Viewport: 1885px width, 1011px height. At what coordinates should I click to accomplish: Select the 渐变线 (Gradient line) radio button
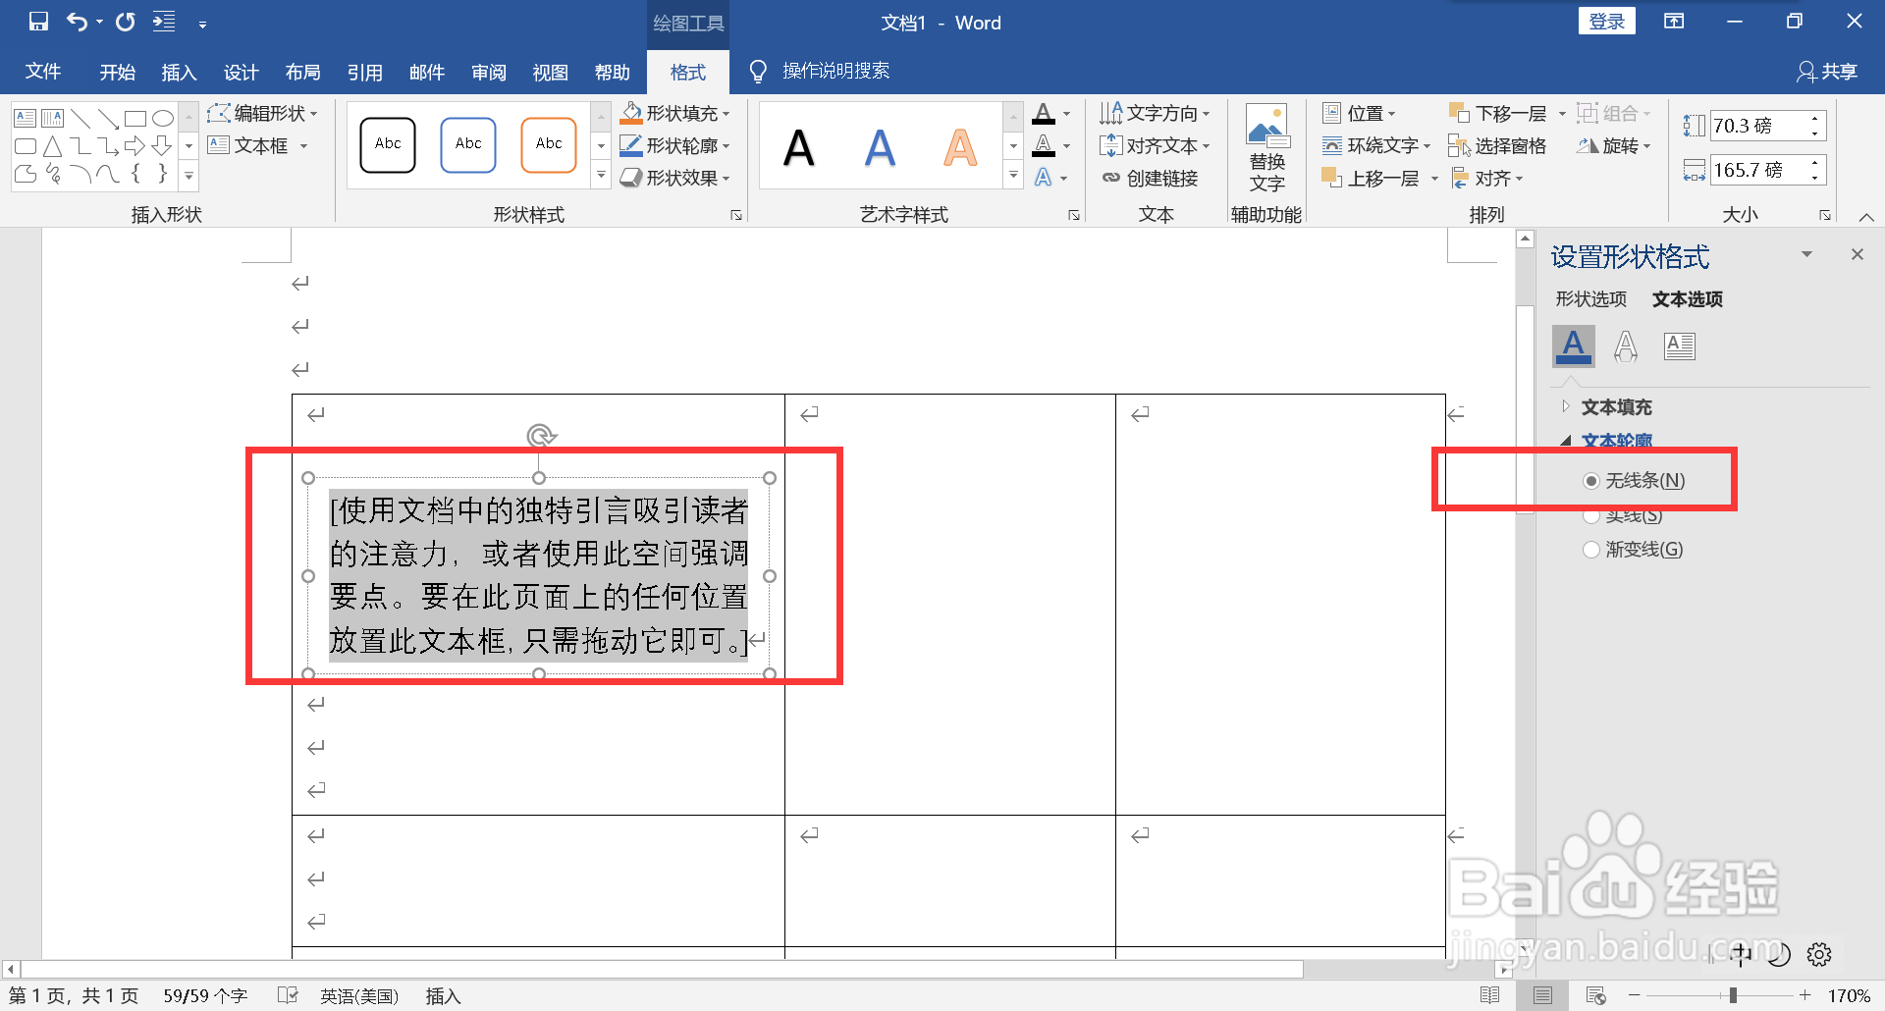(1591, 549)
